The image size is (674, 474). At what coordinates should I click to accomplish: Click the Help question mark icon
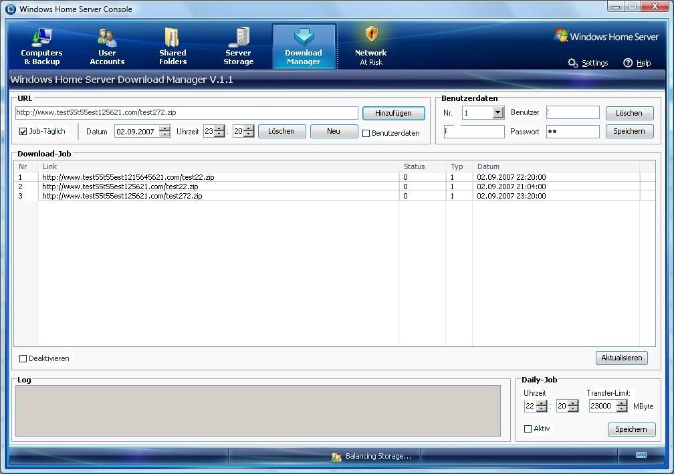pyautogui.click(x=628, y=63)
